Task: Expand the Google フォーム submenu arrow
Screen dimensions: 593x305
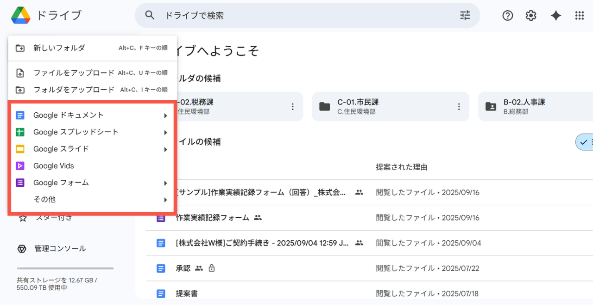Action: (x=165, y=183)
